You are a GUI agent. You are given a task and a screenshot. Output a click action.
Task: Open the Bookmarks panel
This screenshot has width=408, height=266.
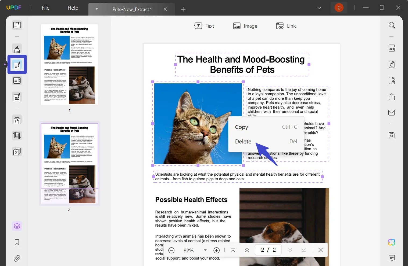17,242
